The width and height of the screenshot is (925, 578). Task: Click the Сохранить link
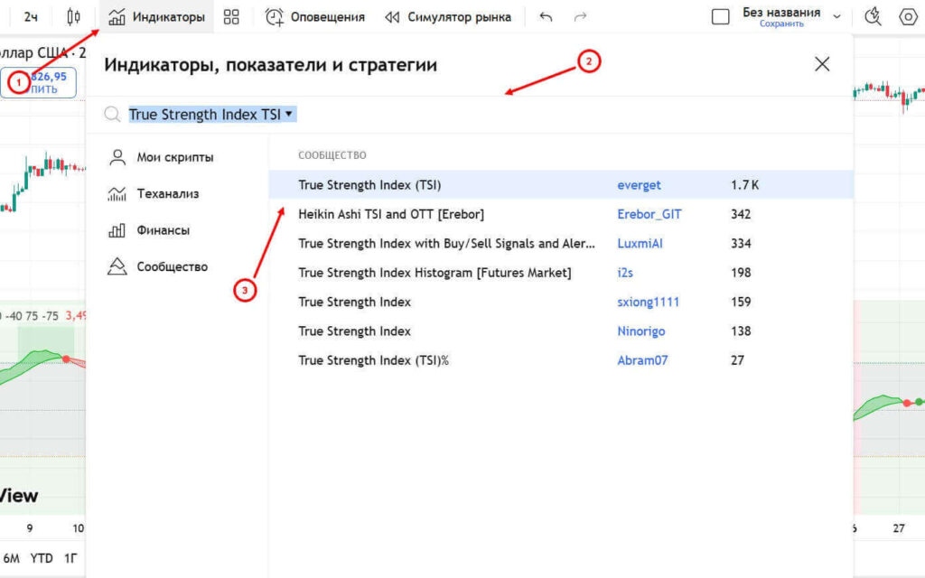(780, 23)
